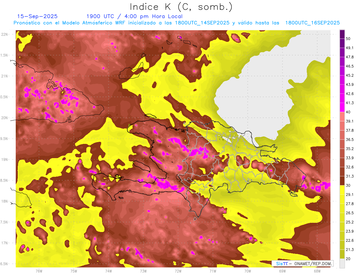Click the colorbar value "41.3"
Image resolution: width=356 pixels, height=275 pixels.
tap(350, 103)
